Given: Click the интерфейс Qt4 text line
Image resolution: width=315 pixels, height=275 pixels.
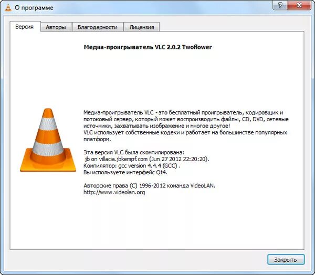Looking at the screenshot, I should point(125,172).
